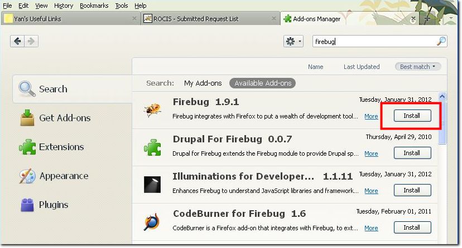Image resolution: width=462 pixels, height=248 pixels.
Task: Click the CodeBurner for Firebug icon
Action: pyautogui.click(x=151, y=221)
